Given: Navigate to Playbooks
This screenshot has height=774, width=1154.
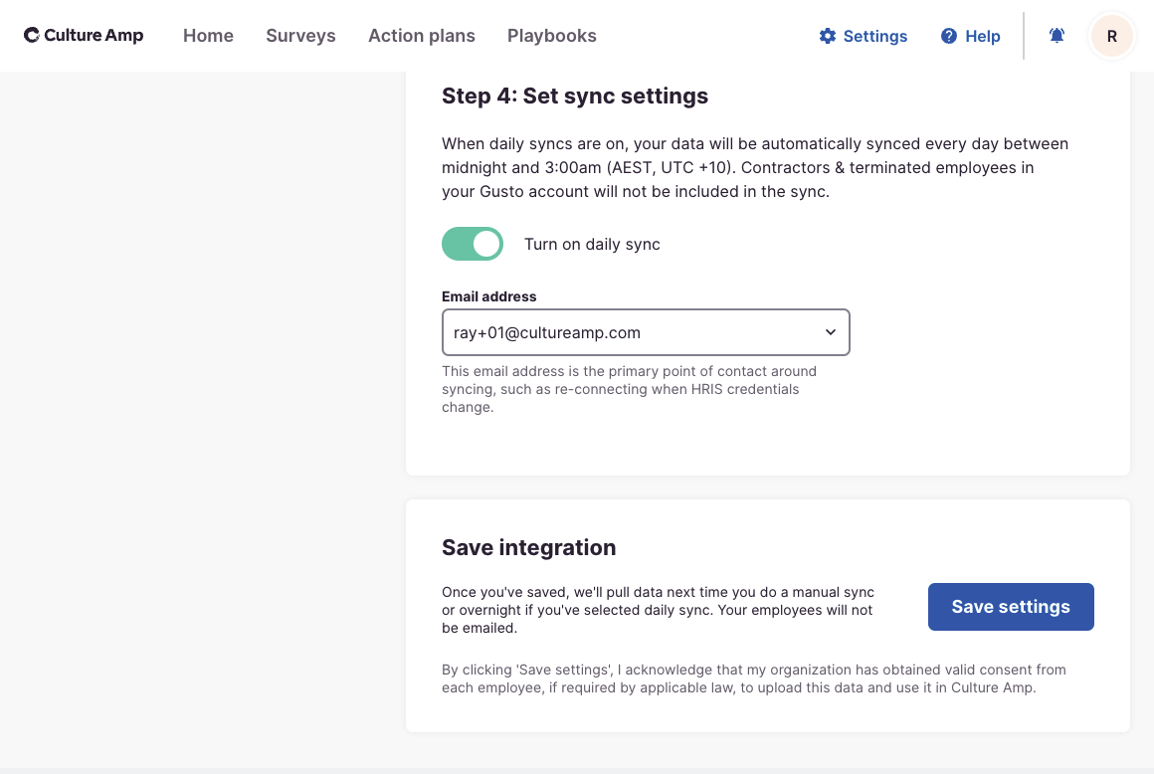Looking at the screenshot, I should click(552, 35).
